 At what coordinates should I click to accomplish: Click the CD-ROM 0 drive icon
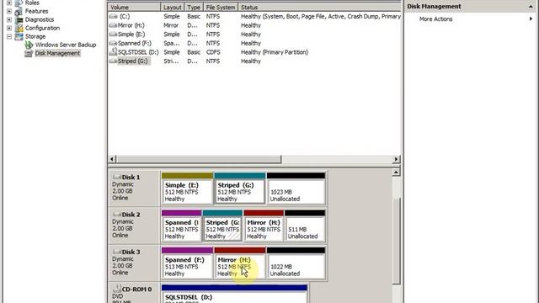click(117, 288)
